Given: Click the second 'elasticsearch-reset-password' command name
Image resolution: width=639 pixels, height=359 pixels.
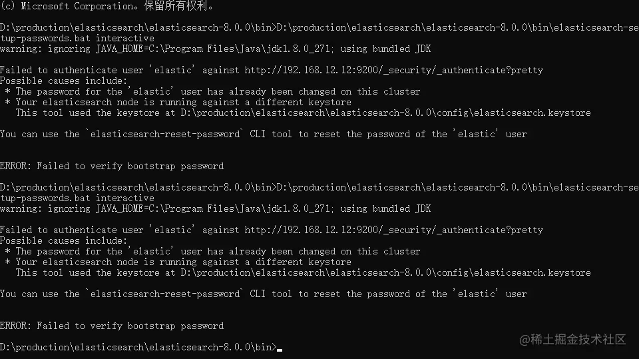Looking at the screenshot, I should 165,294.
